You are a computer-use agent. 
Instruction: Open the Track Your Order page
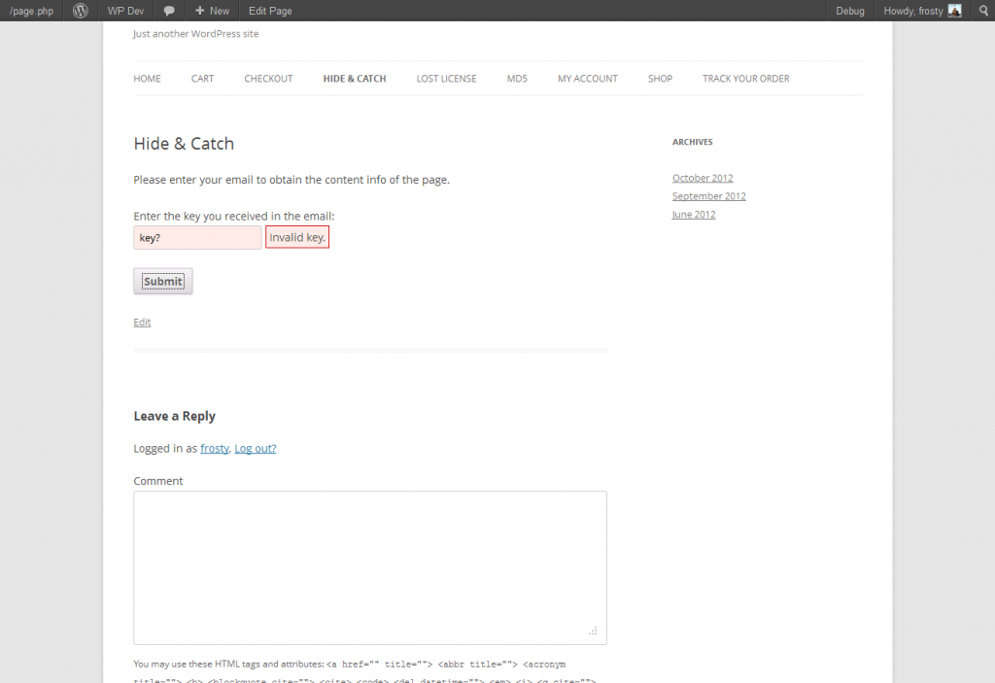745,79
